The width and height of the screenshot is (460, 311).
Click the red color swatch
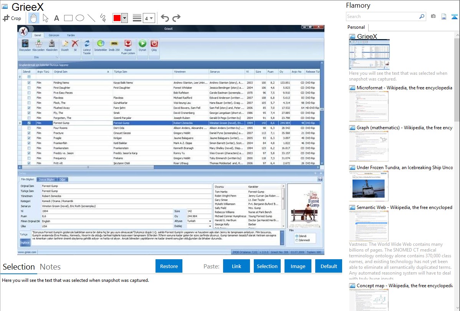click(x=117, y=18)
